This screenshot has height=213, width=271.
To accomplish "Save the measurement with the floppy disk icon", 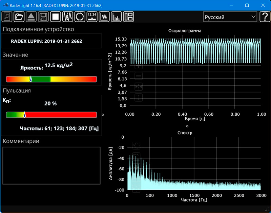I will (43, 17).
